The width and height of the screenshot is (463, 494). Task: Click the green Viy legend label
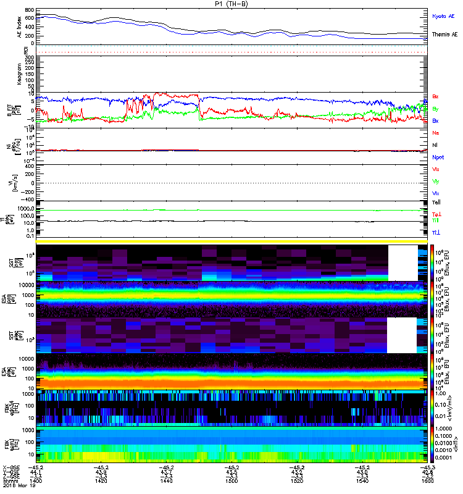point(436,182)
